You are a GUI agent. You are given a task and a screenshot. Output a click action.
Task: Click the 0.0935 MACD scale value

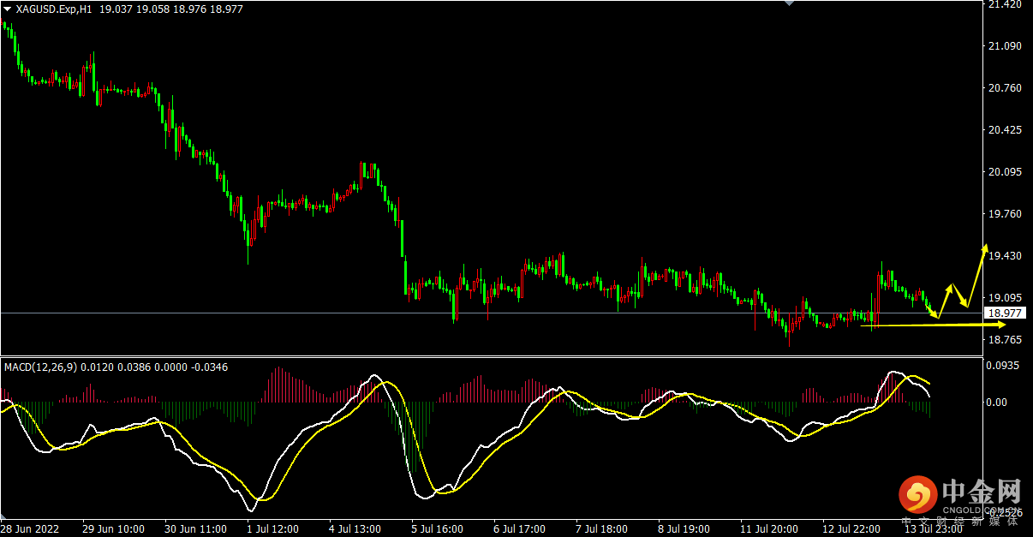coord(1005,366)
